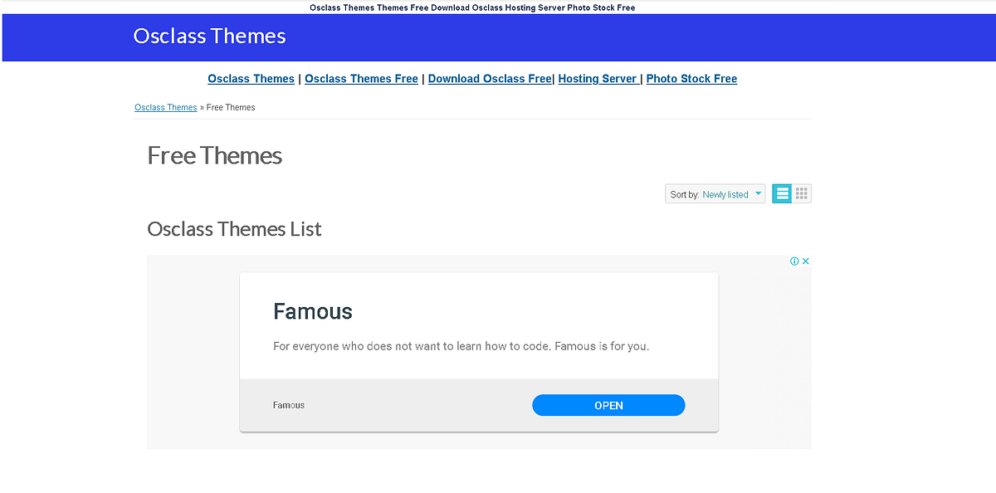Switch to grid view layout
The image size is (996, 493).
pos(801,193)
